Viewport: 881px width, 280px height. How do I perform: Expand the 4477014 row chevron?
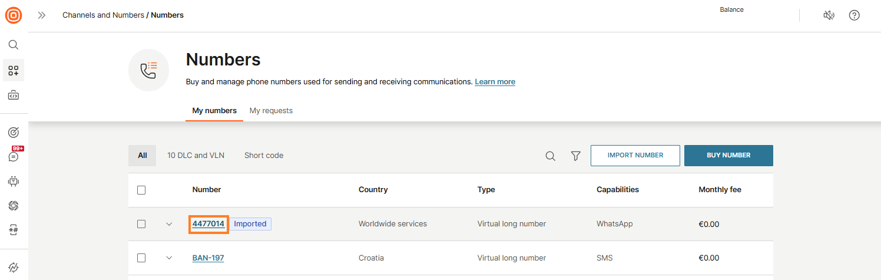[169, 224]
